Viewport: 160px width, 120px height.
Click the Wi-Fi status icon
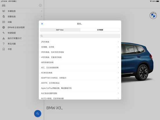pos(151,1)
